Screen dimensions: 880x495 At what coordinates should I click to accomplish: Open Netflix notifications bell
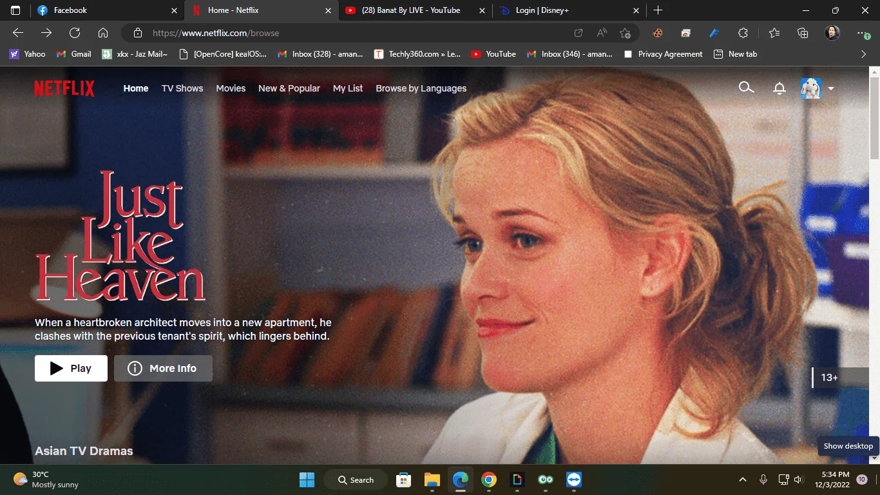tap(780, 88)
